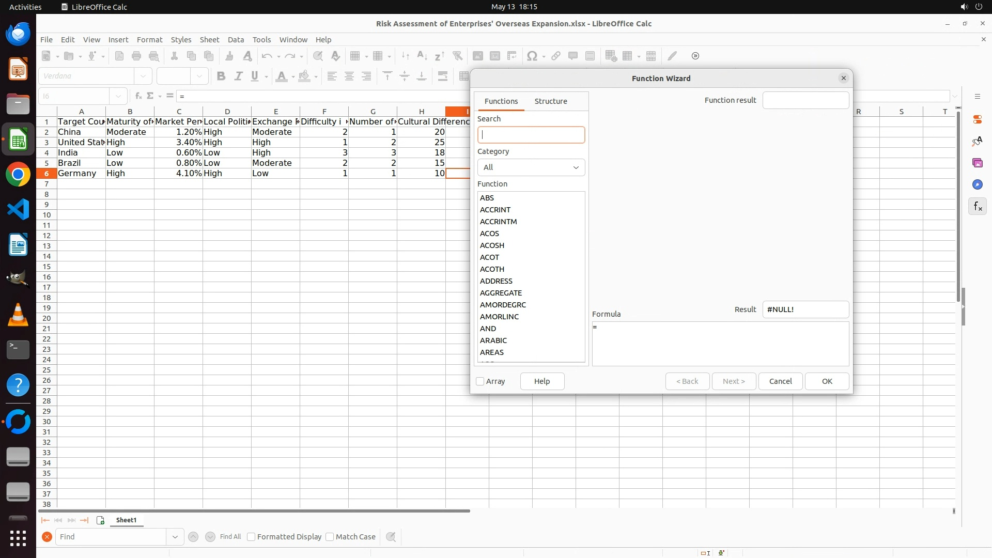Expand the Name Box cell reference dropdown
The width and height of the screenshot is (992, 558).
(118, 96)
